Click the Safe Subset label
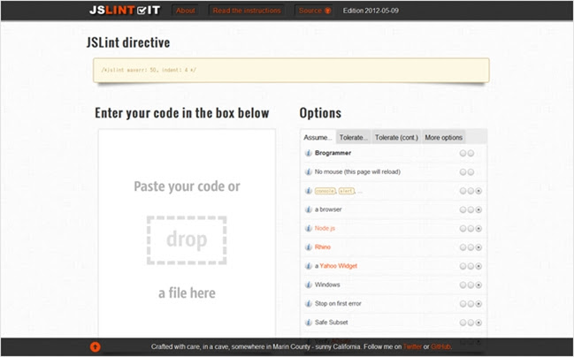Screen dimensions: 574x357 pos(332,323)
